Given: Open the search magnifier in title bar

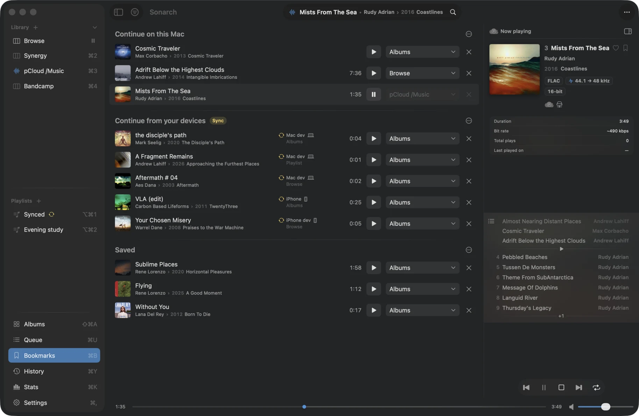Looking at the screenshot, I should tap(453, 12).
